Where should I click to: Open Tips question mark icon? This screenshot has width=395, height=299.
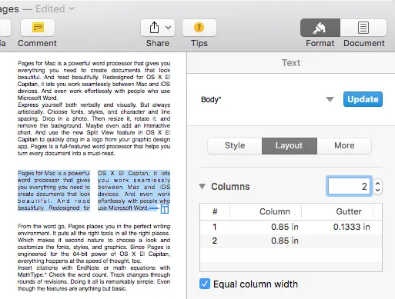point(199,28)
